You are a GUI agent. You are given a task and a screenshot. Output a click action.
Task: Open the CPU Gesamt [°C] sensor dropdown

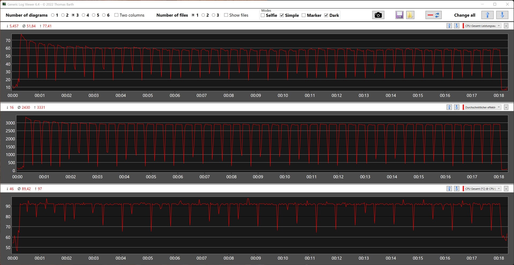pos(482,189)
